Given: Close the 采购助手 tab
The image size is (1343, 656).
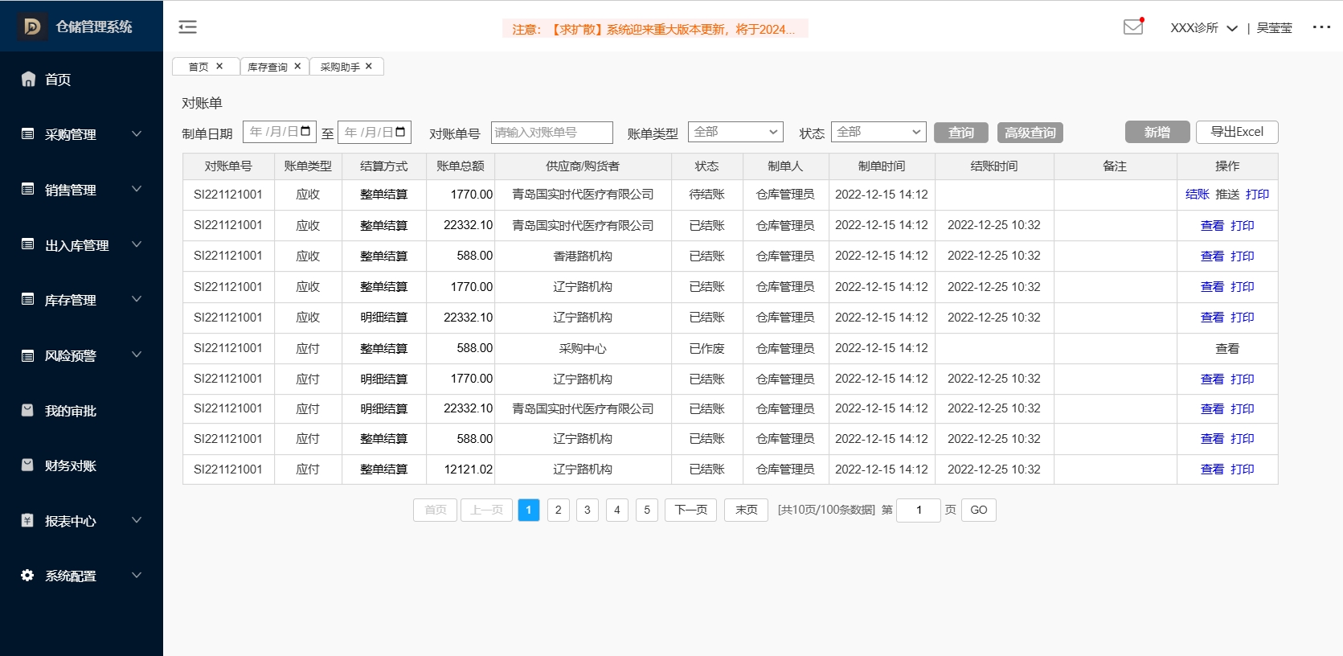Looking at the screenshot, I should (x=369, y=66).
